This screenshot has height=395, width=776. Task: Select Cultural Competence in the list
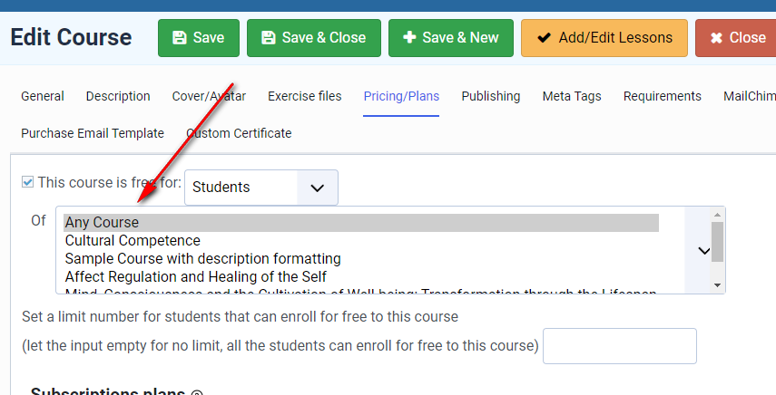pos(133,241)
